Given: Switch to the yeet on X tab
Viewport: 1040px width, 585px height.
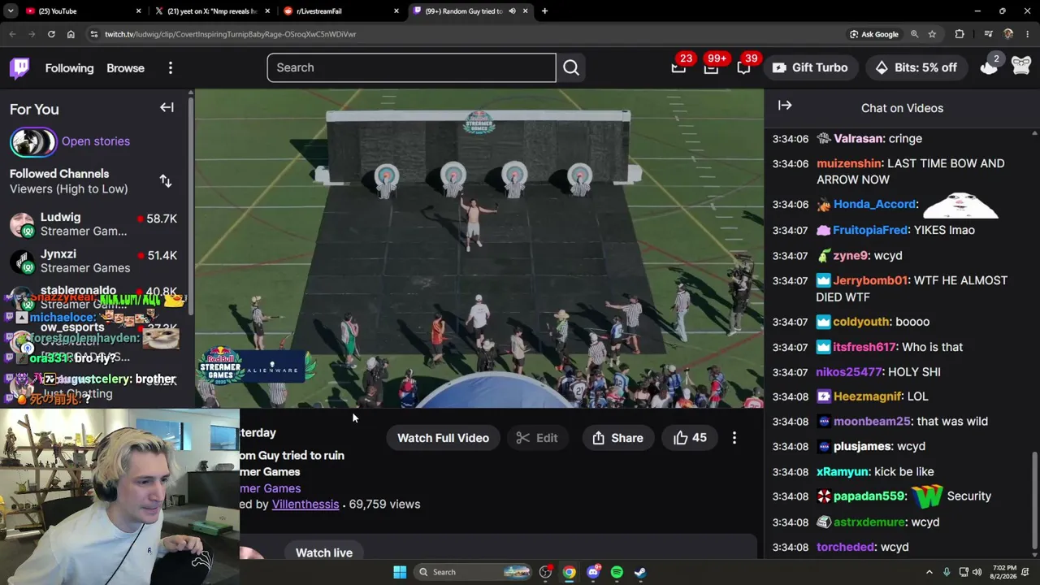Looking at the screenshot, I should click(213, 11).
